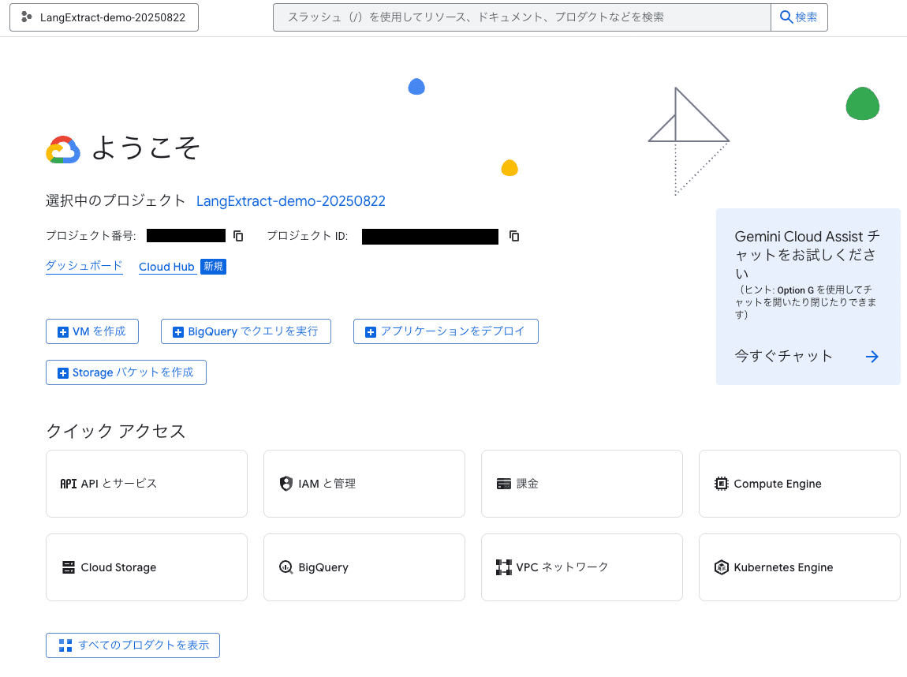This screenshot has width=907, height=677.
Task: Open the project selector dropdown
Action: [x=103, y=17]
